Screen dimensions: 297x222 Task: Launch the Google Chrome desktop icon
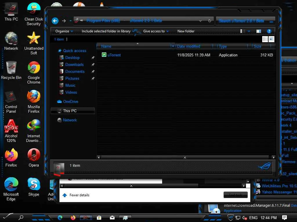point(34,73)
